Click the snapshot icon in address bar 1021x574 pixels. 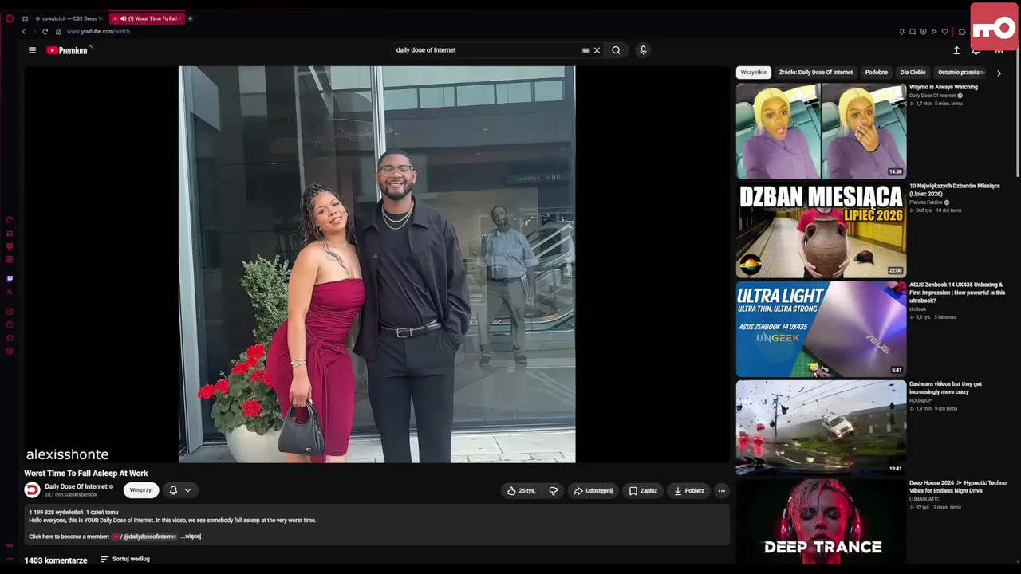pyautogui.click(x=913, y=32)
